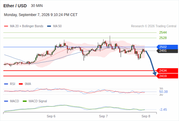Click the MA 50 blue legend swatch
The image size is (179, 121).
49,26
